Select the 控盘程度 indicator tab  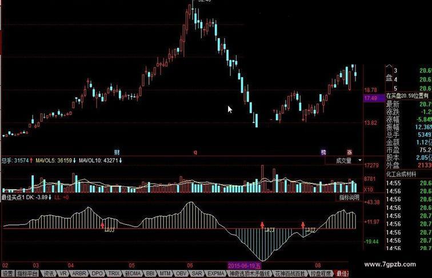point(321,273)
